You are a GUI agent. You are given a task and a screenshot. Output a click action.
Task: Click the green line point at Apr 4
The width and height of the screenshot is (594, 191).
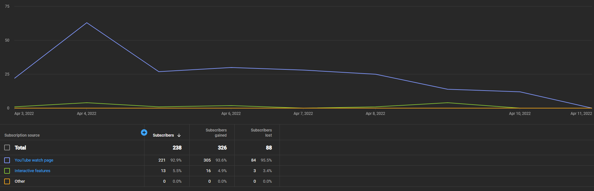click(x=86, y=103)
